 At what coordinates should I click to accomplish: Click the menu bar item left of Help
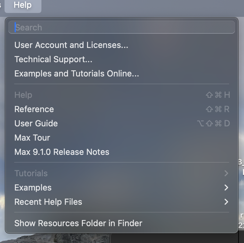tap(1, 5)
